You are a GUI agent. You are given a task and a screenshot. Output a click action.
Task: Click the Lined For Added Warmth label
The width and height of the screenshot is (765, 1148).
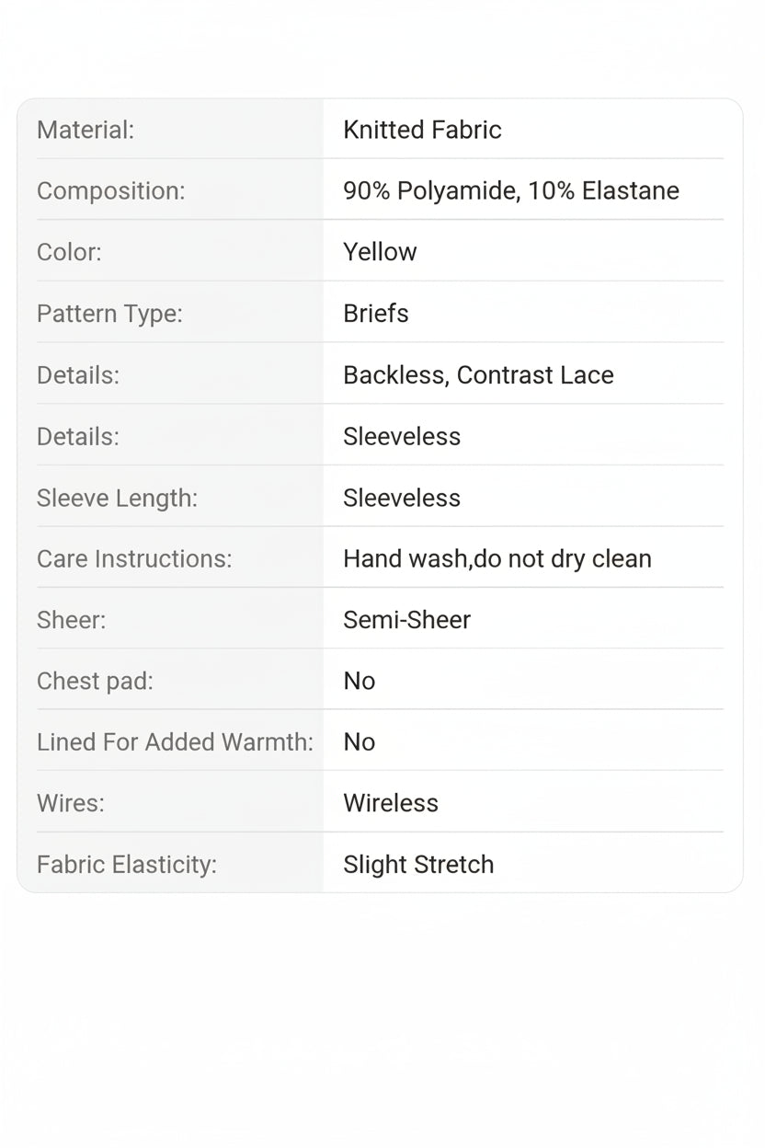175,742
